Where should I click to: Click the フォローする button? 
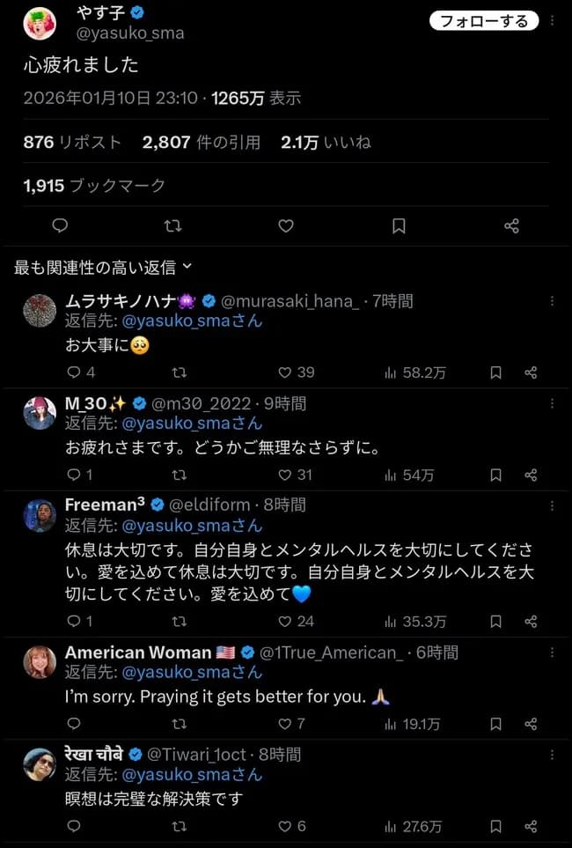pyautogui.click(x=484, y=20)
